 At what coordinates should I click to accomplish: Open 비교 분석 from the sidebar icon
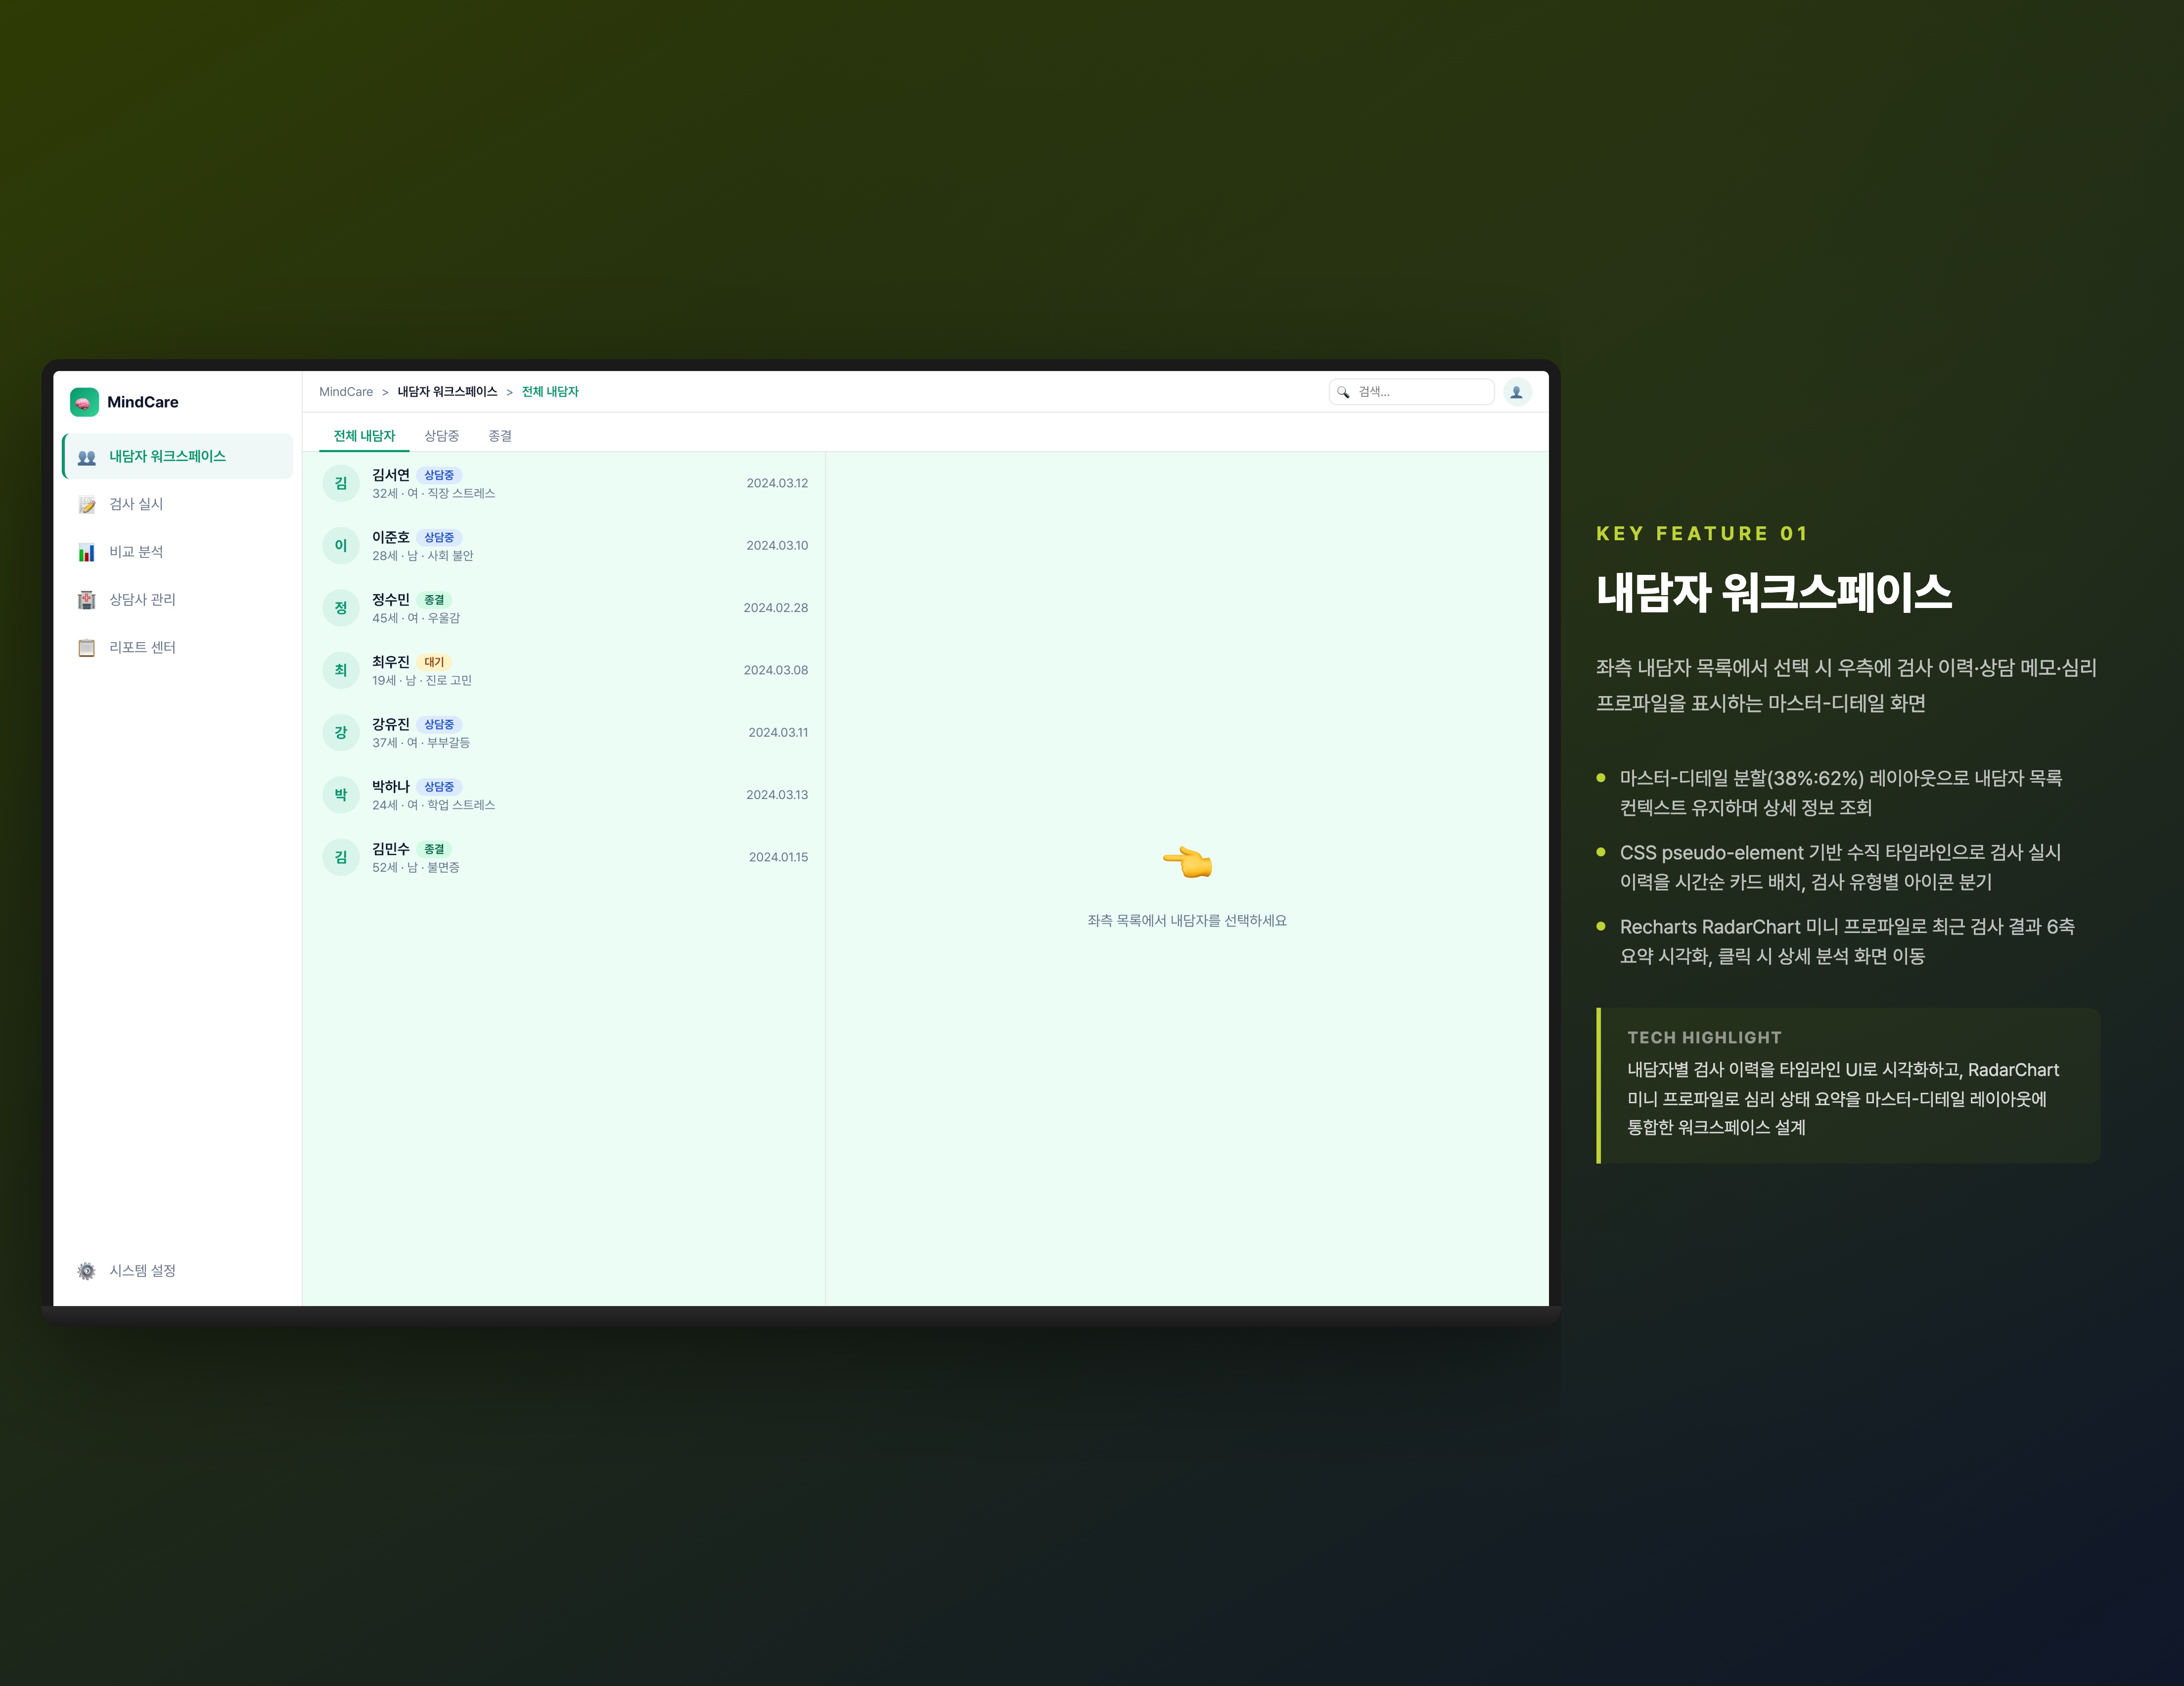point(87,551)
